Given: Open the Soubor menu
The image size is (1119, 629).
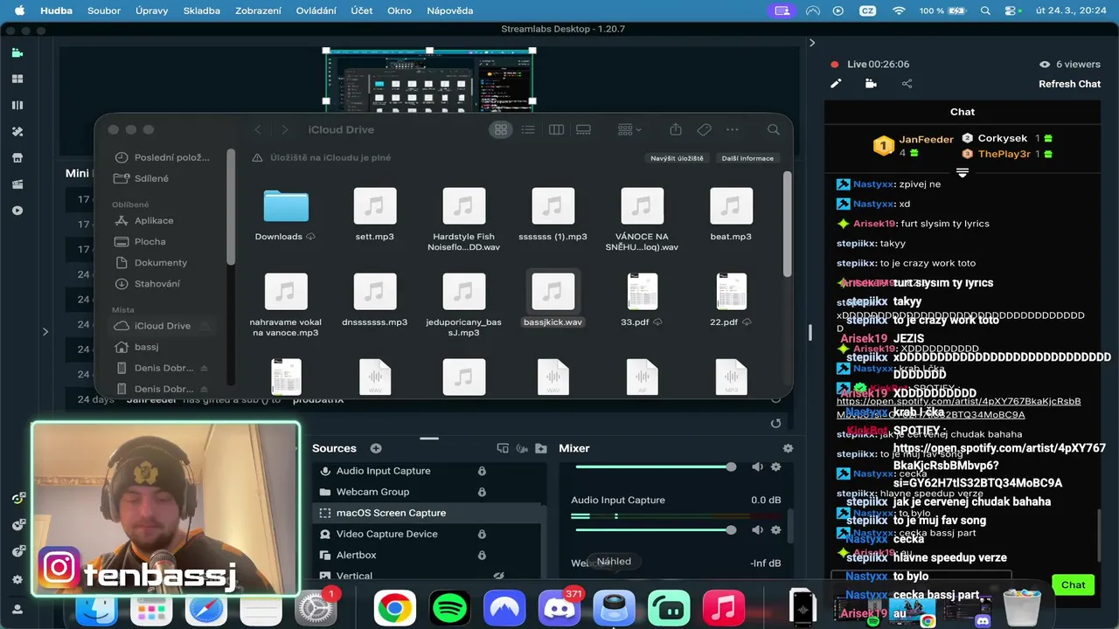Looking at the screenshot, I should [104, 10].
